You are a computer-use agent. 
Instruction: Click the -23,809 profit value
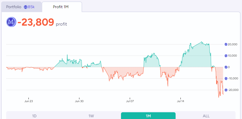36,22
